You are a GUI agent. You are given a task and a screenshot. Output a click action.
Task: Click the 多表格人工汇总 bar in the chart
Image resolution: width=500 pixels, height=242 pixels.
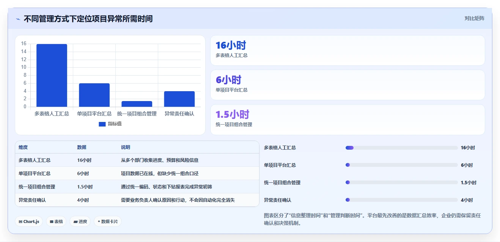[x=52, y=75]
